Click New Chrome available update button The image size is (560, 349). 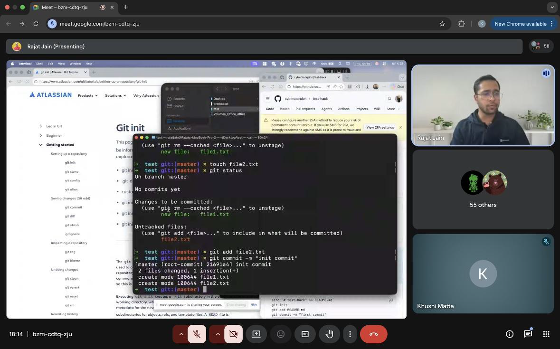point(520,24)
